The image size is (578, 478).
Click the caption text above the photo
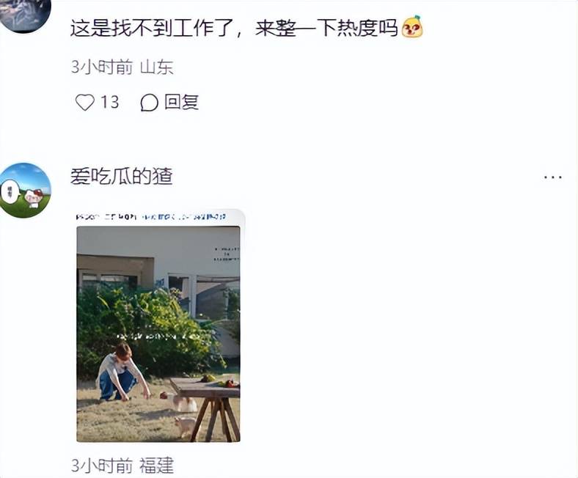pyautogui.click(x=151, y=217)
